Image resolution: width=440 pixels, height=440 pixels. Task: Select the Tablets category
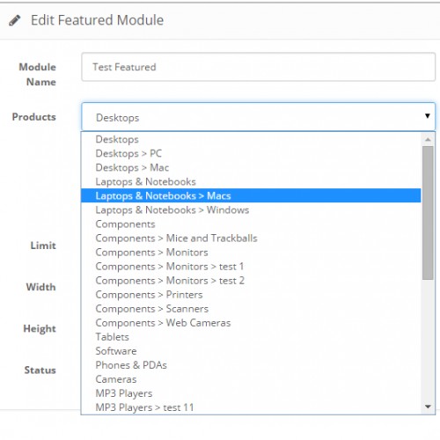(x=251, y=337)
